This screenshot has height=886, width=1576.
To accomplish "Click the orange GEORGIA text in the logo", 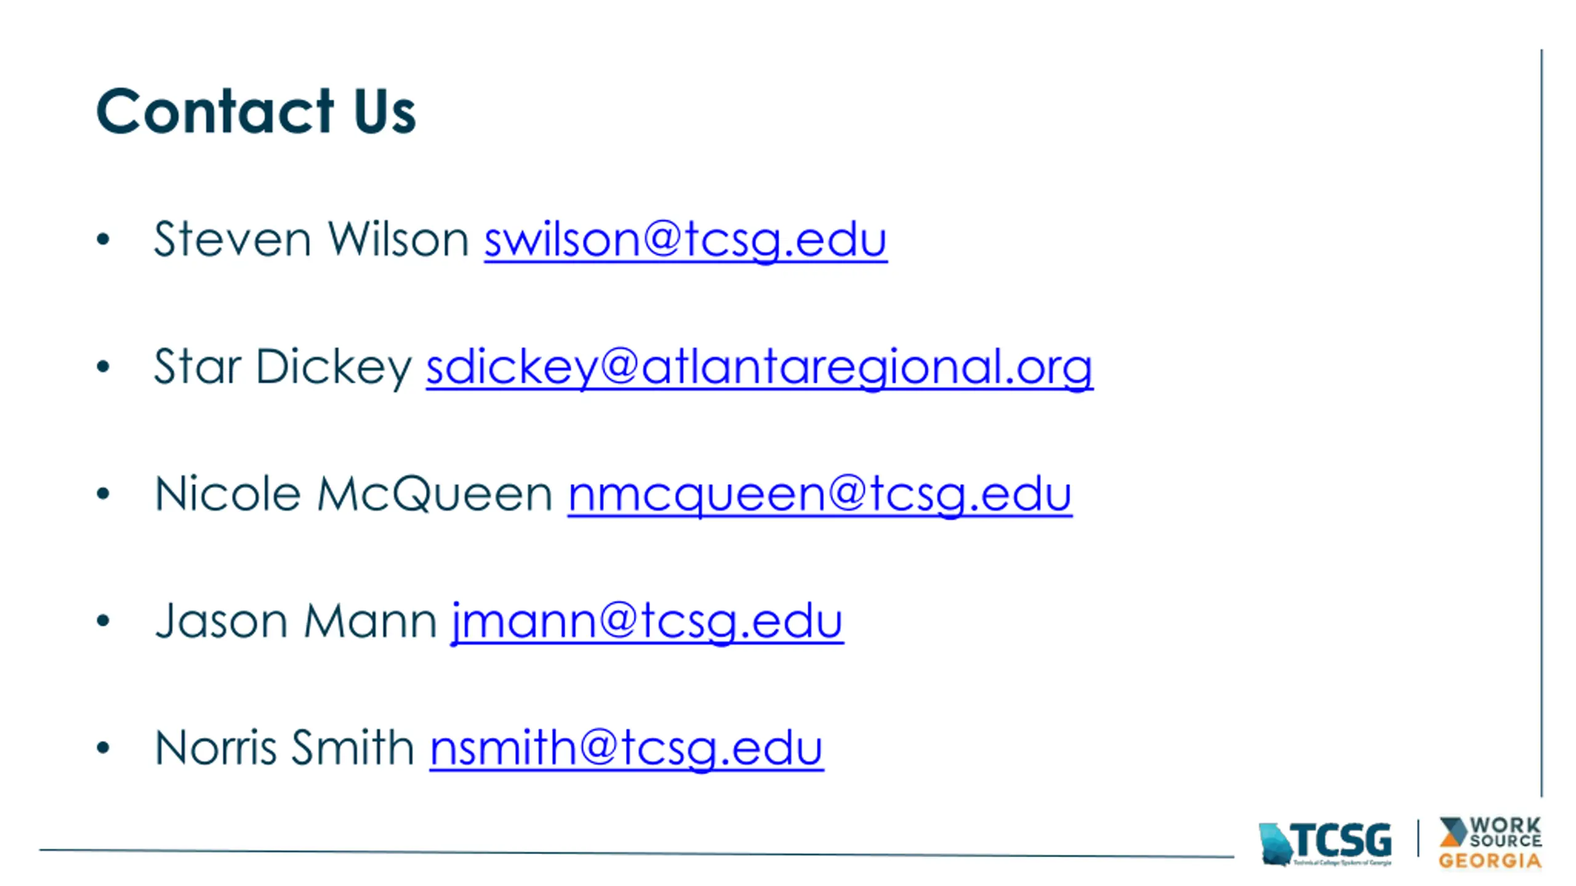I will 1490,860.
